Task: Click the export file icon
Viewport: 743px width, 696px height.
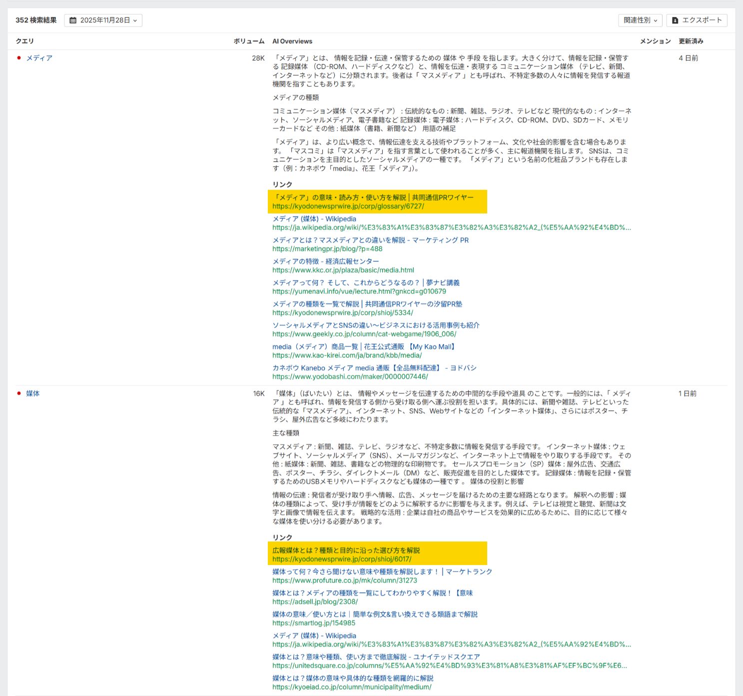Action: [x=675, y=20]
